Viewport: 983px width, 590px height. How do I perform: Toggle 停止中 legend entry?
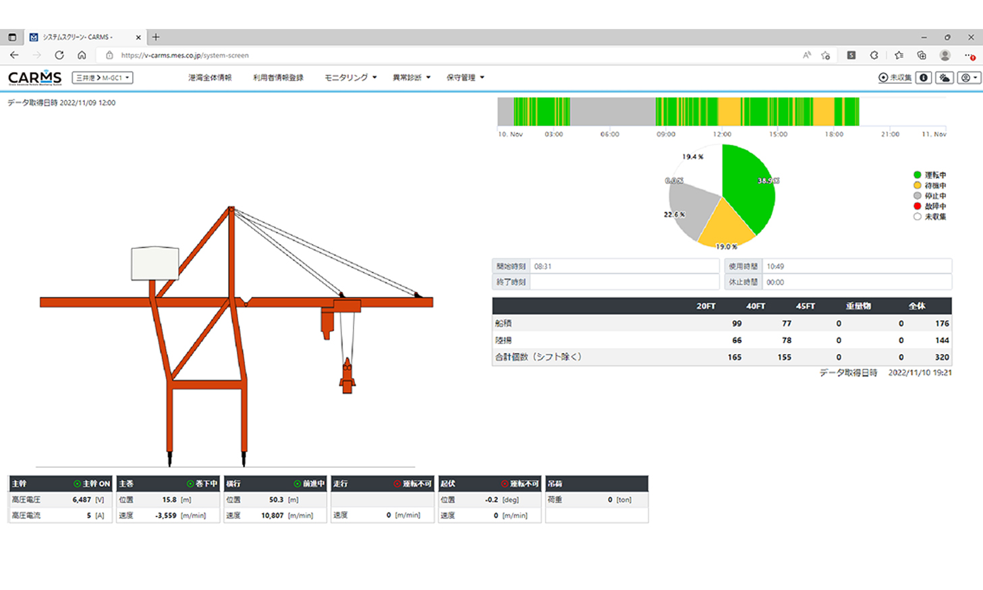930,196
